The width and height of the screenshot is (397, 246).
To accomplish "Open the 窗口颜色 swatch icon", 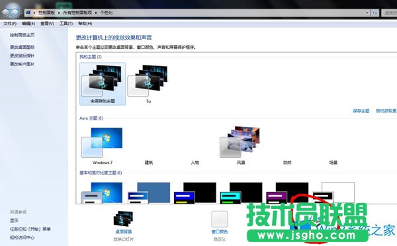I will pyautogui.click(x=220, y=219).
